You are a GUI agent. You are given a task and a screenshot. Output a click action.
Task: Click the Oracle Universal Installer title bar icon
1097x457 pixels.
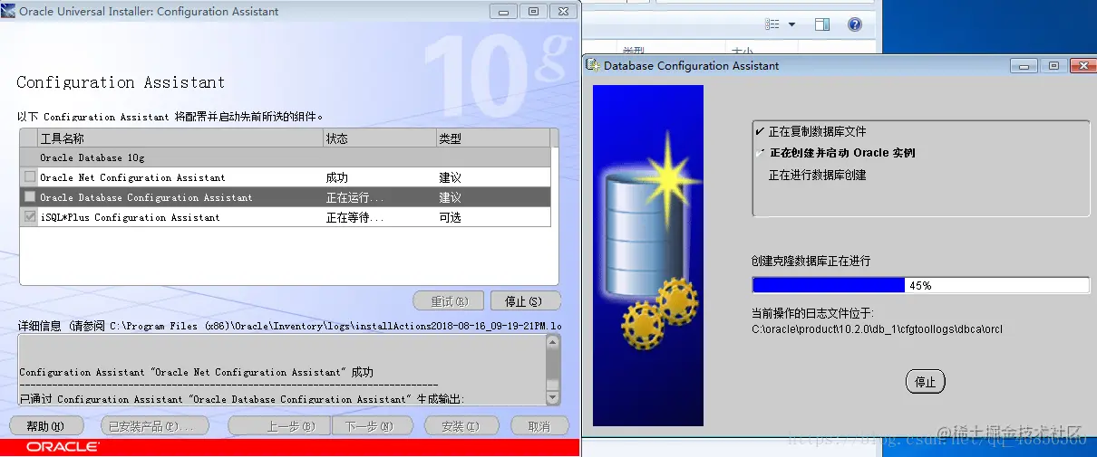click(9, 12)
